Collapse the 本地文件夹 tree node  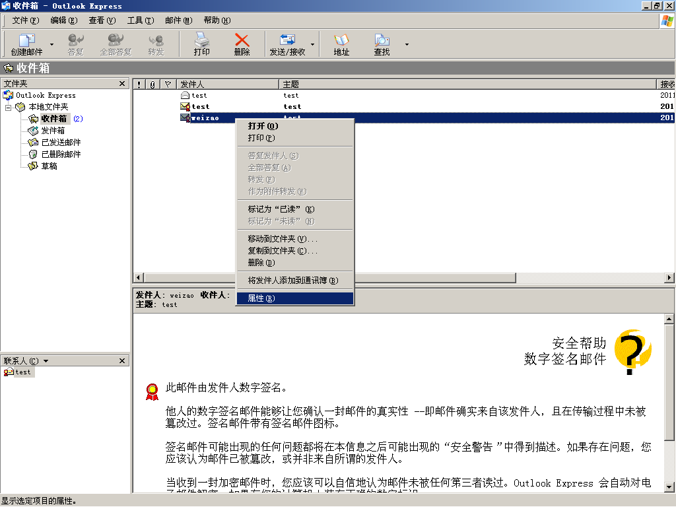click(8, 107)
